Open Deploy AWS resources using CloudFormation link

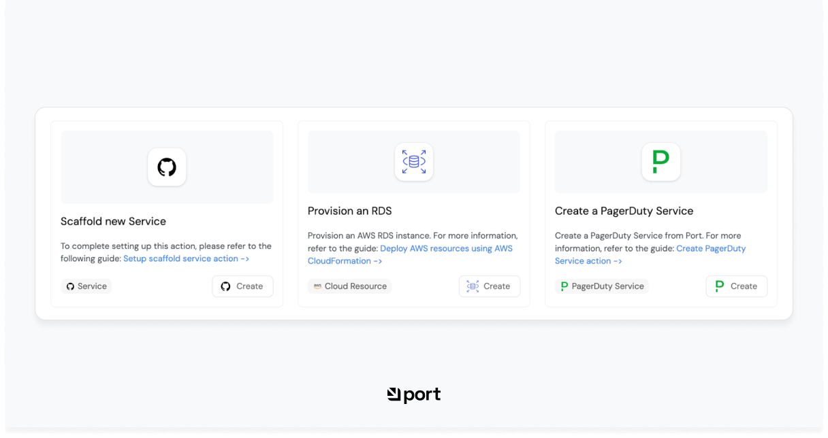coord(410,254)
